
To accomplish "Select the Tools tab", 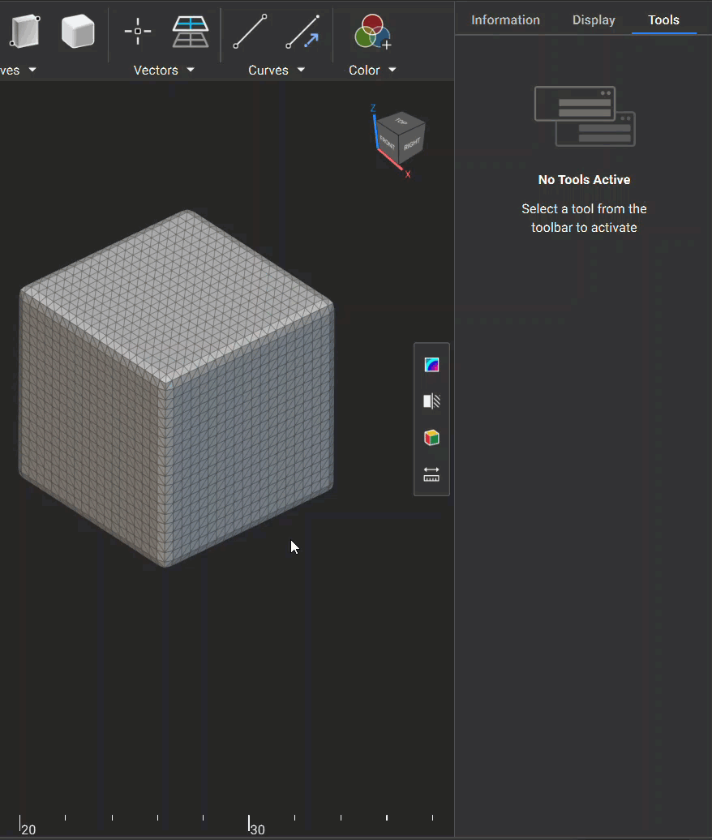I will click(664, 19).
